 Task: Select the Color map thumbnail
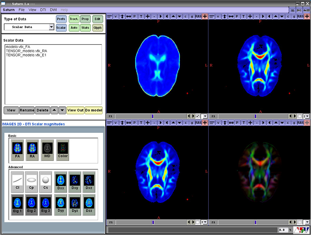pos(63,150)
